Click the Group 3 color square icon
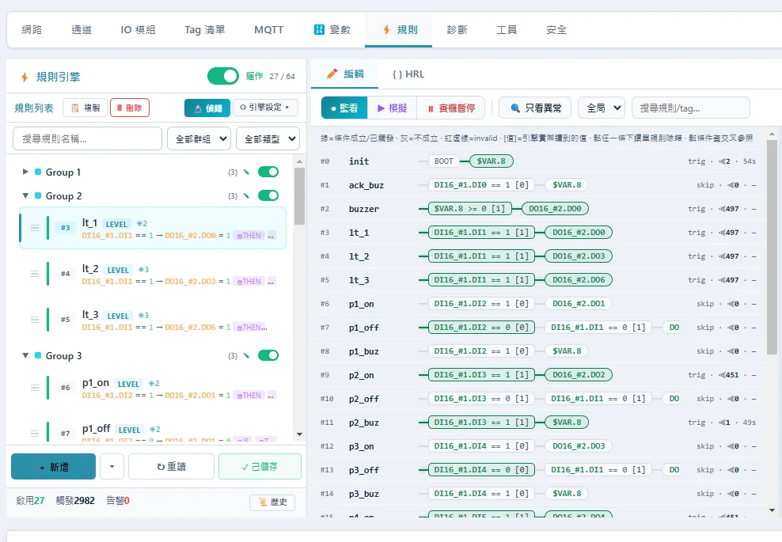Screen dimensions: 782x542 coord(38,355)
